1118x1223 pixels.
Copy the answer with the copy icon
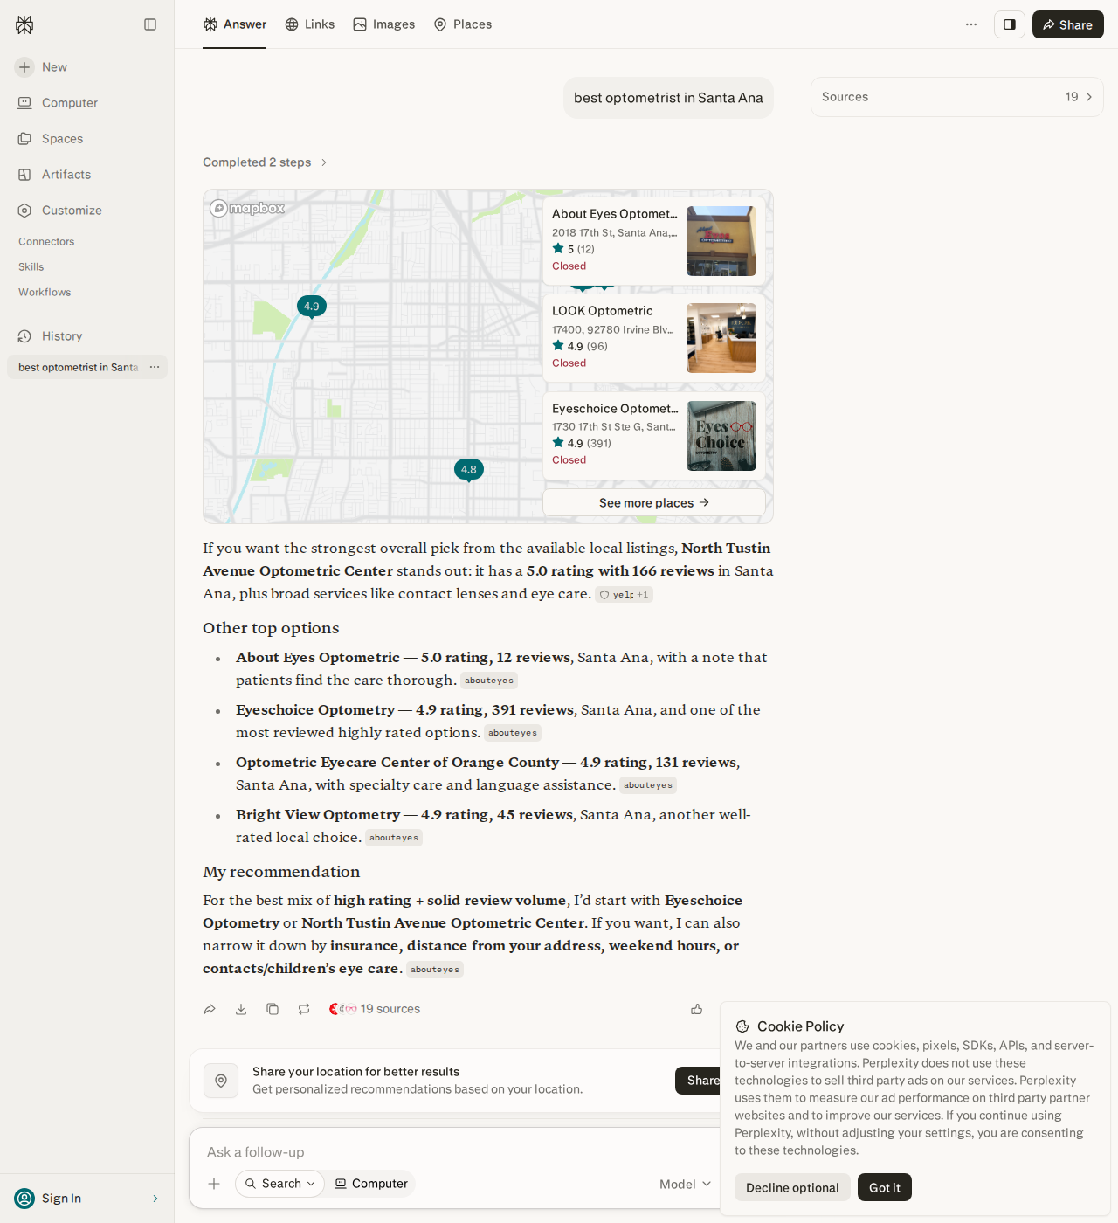273,1009
